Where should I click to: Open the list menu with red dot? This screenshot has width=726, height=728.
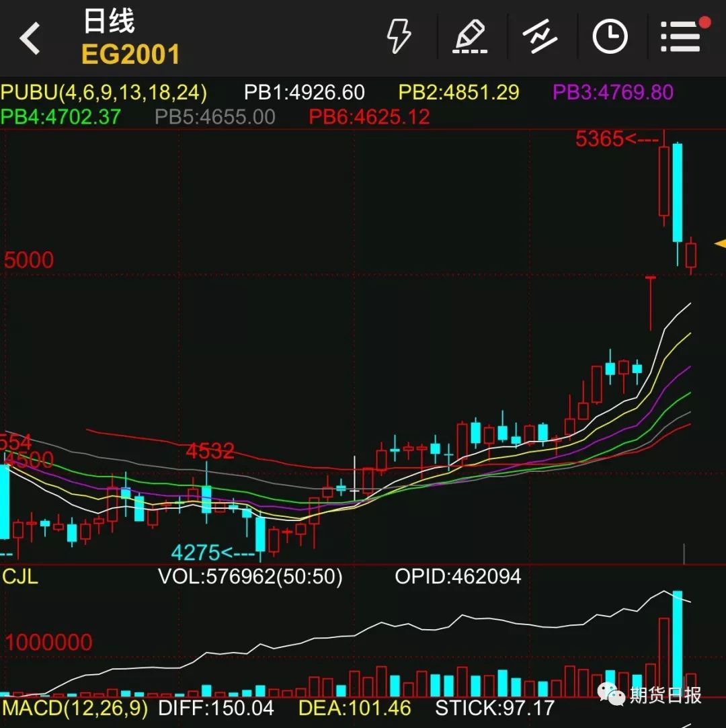tap(682, 36)
